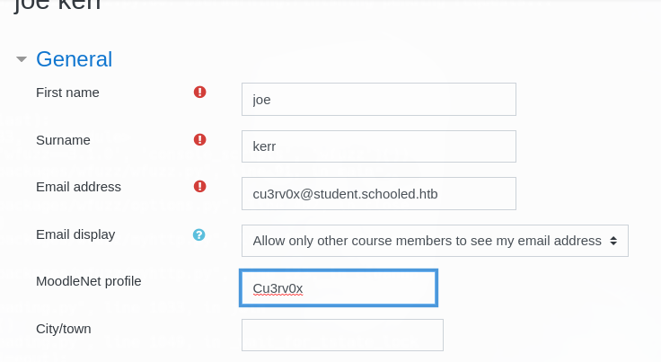Click the required icon beside First name
The image size is (661, 362).
pyautogui.click(x=199, y=92)
